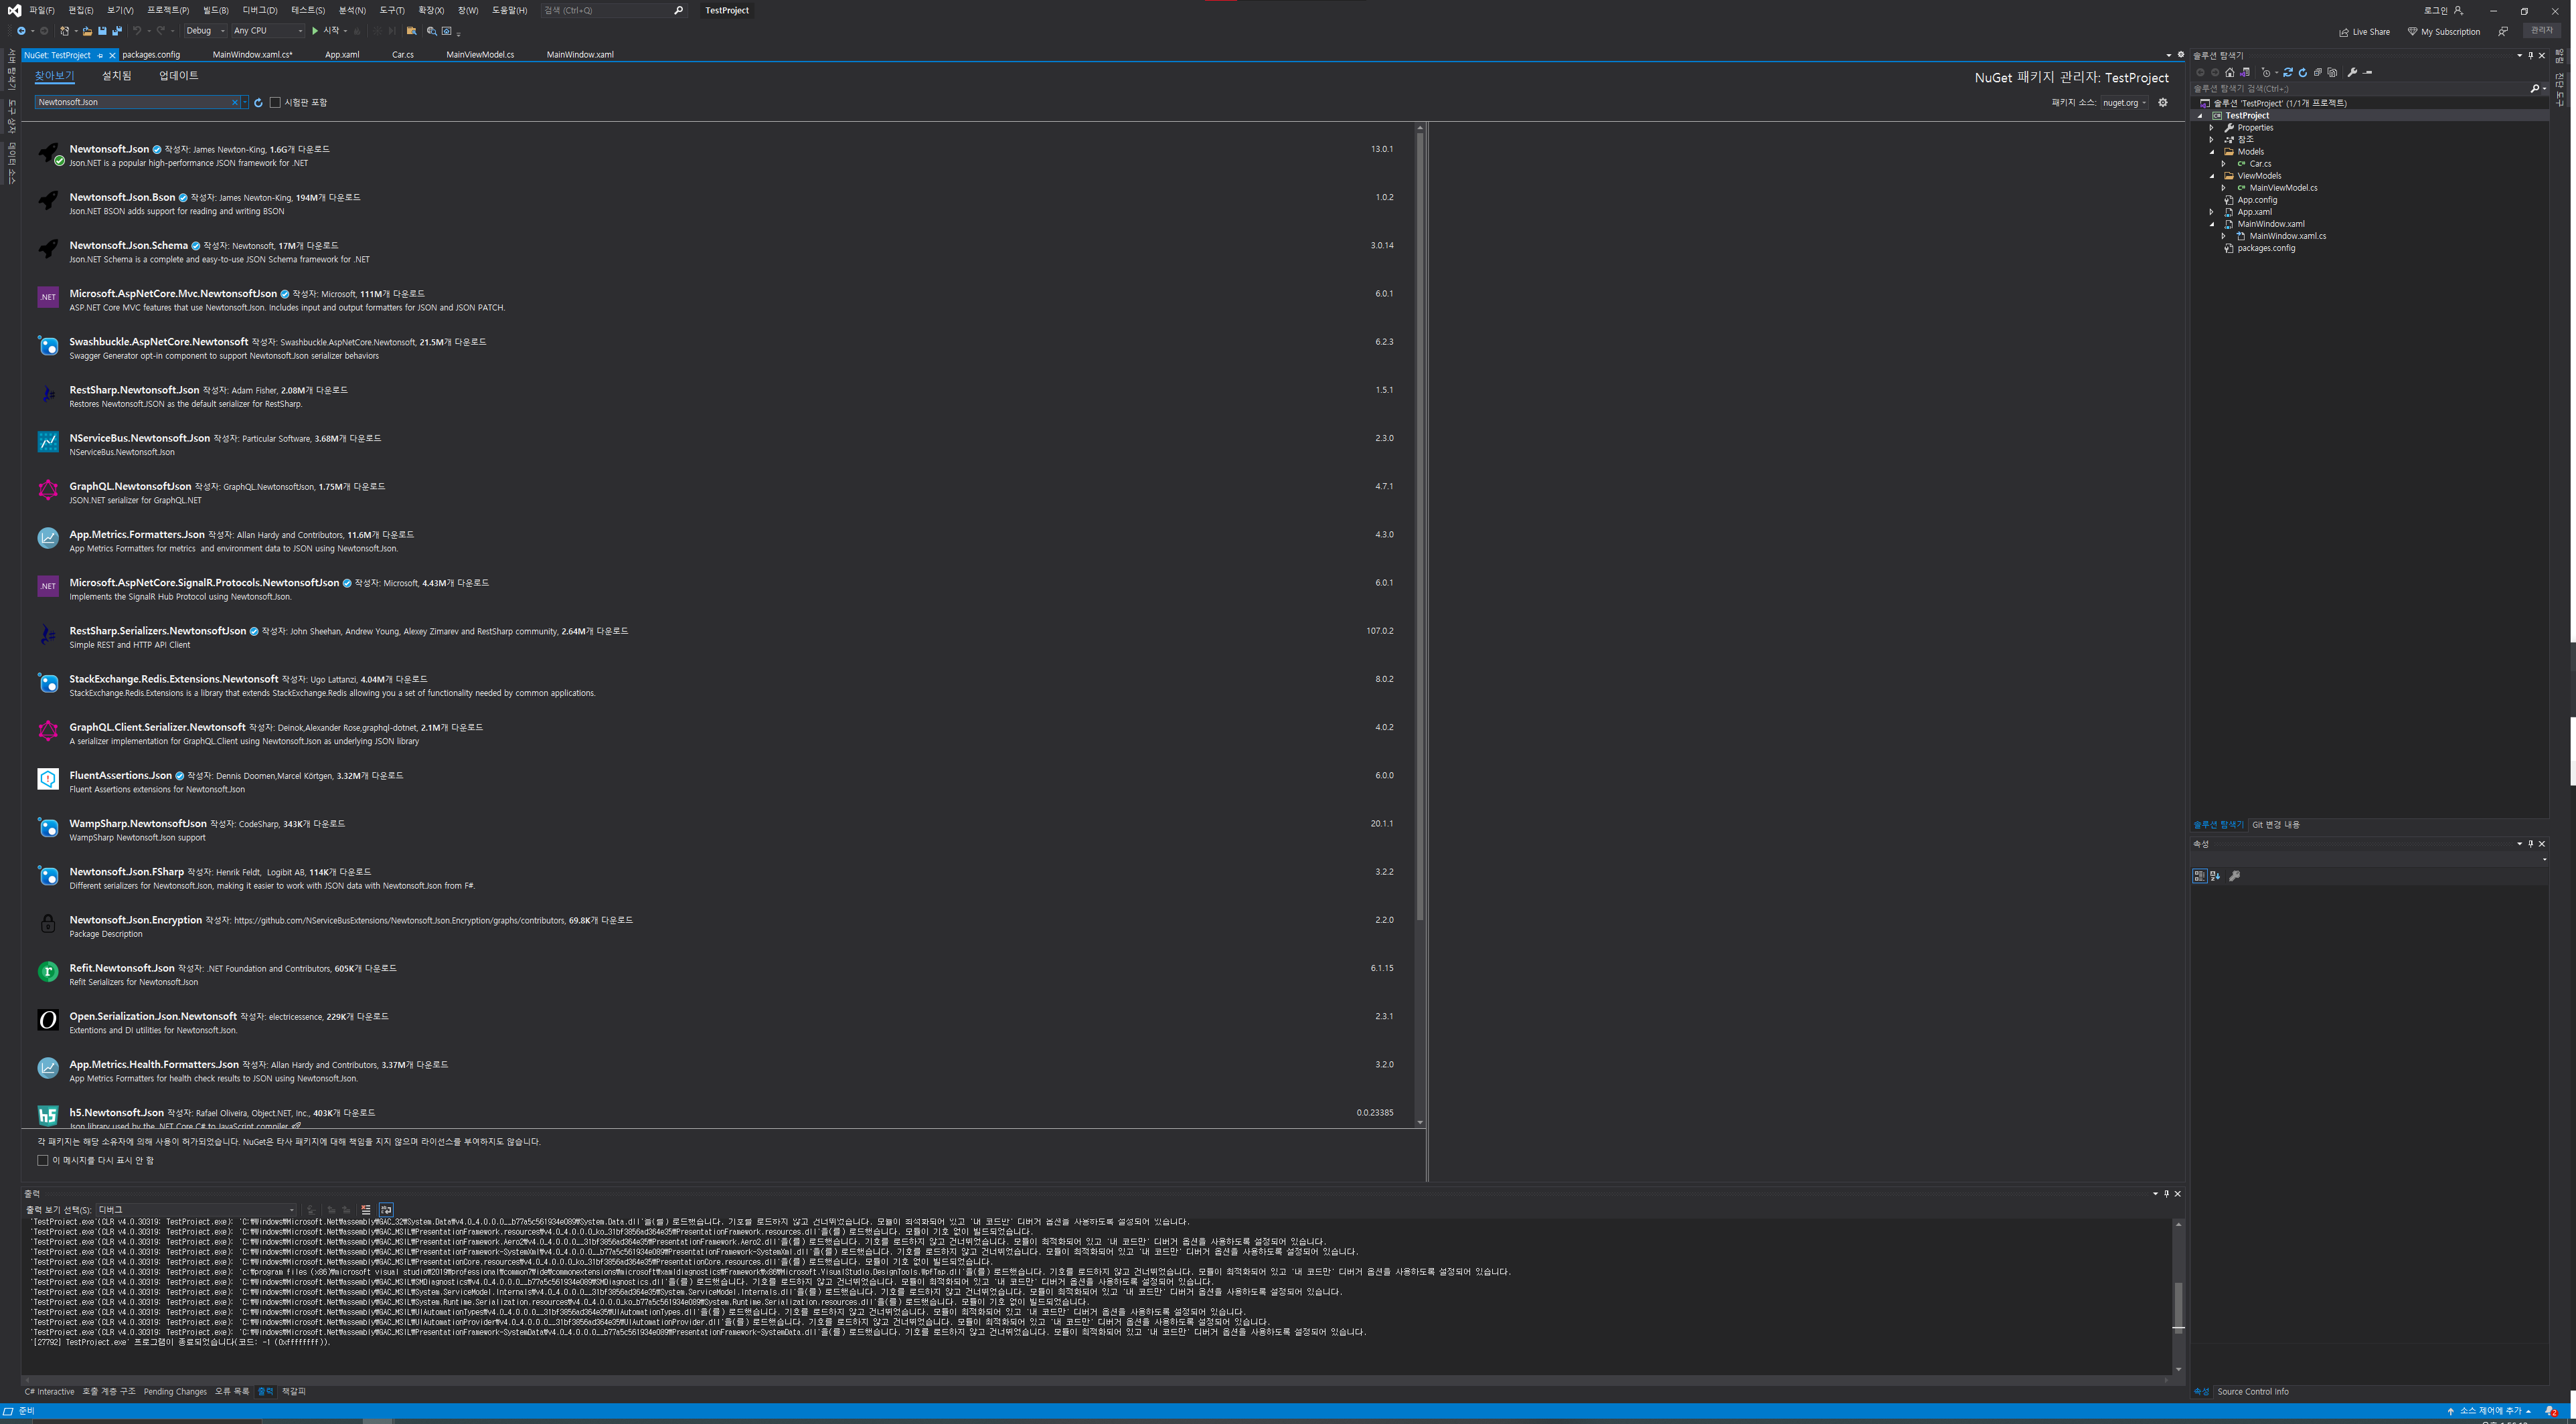Select the Newtonsoft.Json.Bson package entry
2576x1424 pixels.
coord(717,204)
